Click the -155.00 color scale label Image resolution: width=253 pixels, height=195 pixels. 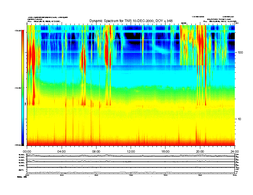click(x=18, y=145)
